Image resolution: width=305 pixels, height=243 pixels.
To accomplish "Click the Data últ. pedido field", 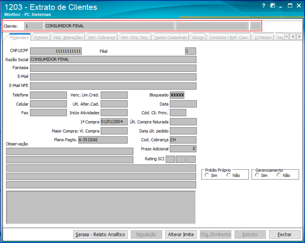I will pos(183,131).
